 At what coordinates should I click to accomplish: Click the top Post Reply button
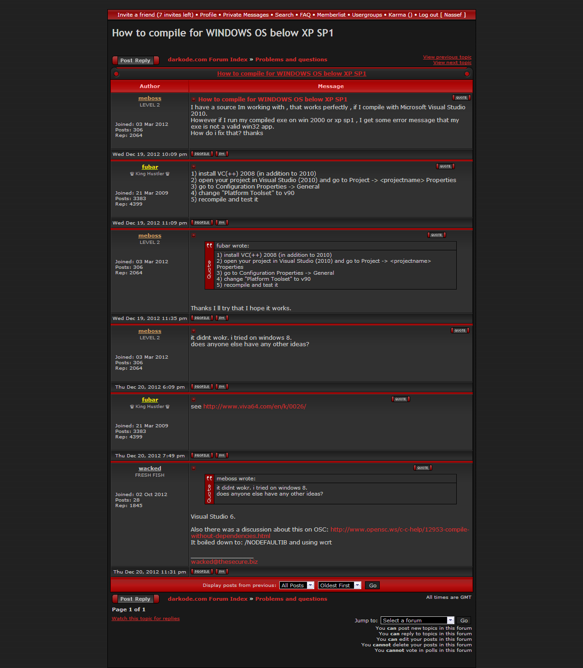coord(135,60)
